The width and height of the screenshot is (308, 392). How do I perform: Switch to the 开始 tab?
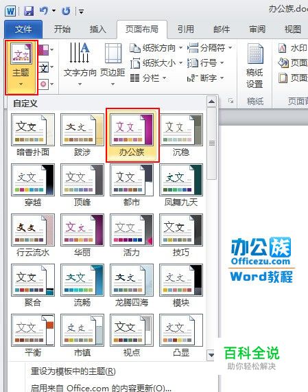pos(62,30)
